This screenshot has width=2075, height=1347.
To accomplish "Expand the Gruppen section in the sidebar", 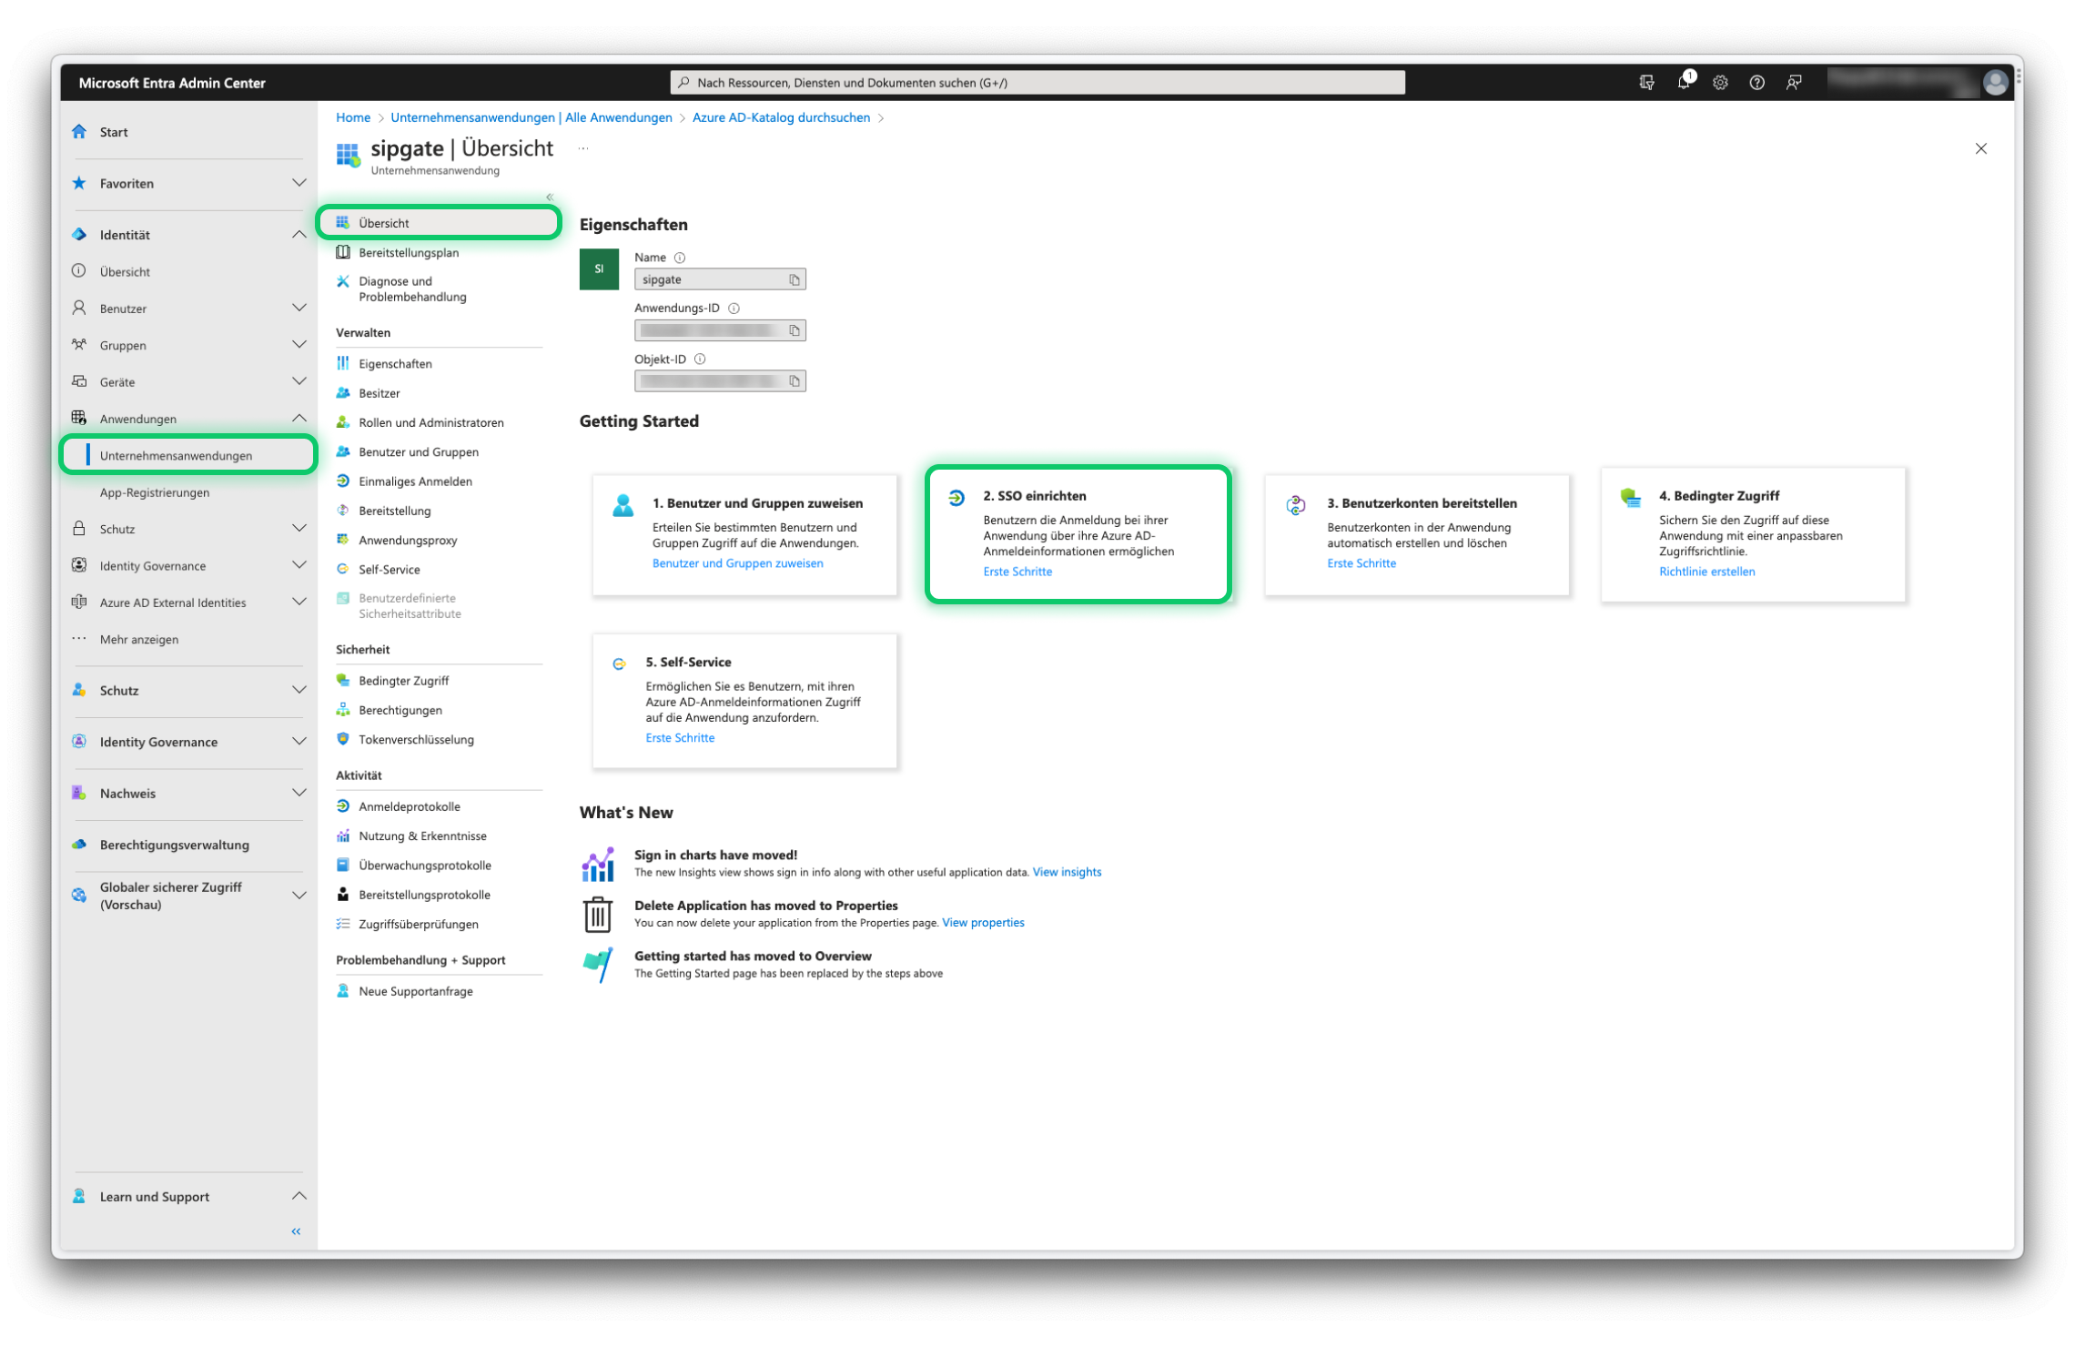I will (x=300, y=345).
